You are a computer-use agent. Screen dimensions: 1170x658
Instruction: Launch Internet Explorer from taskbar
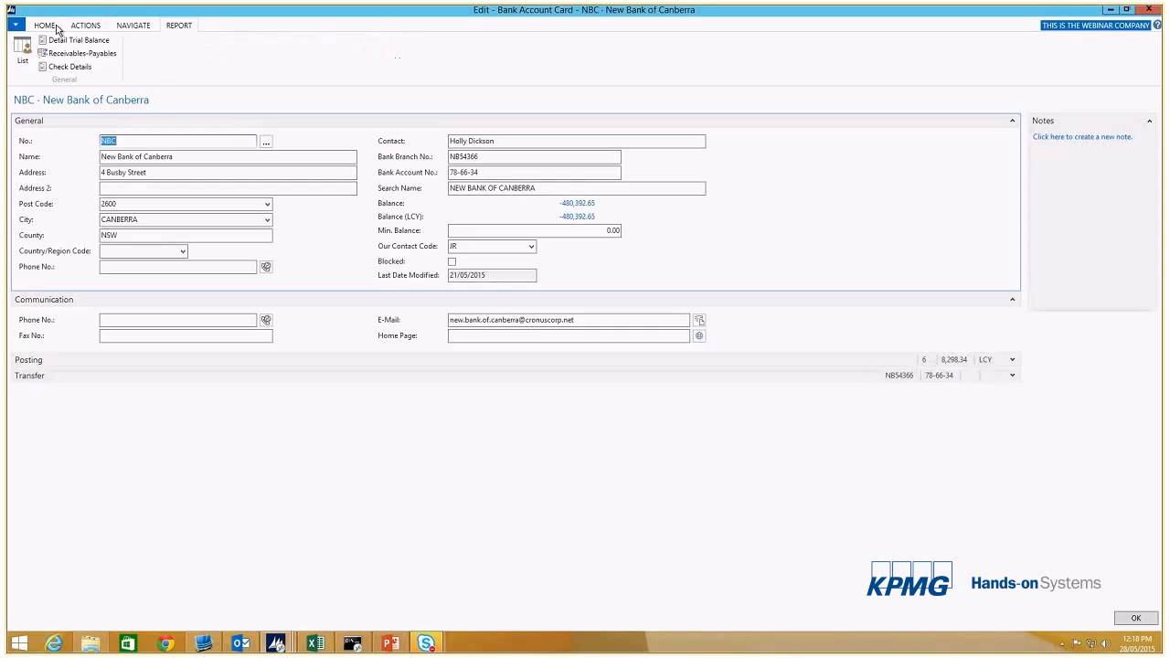pos(54,643)
